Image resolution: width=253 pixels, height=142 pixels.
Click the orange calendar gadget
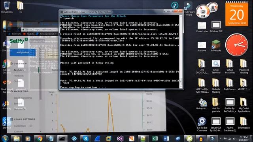click(x=237, y=14)
